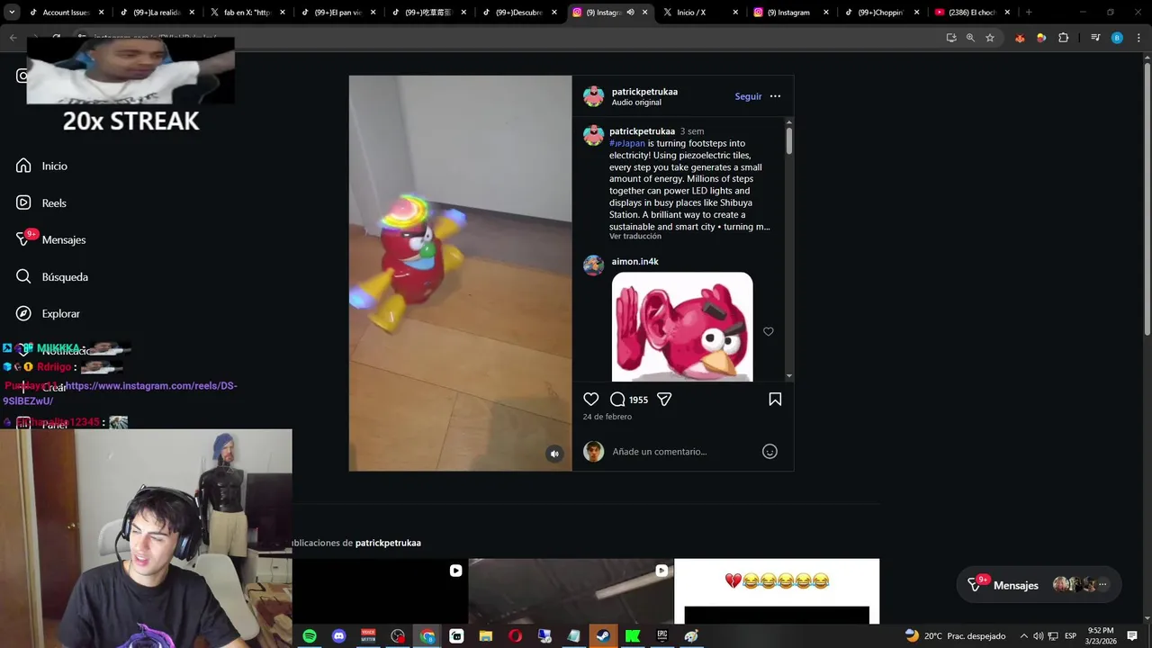Focus the 'Añade un comentario' field
This screenshot has width=1152, height=648.
pyautogui.click(x=684, y=452)
